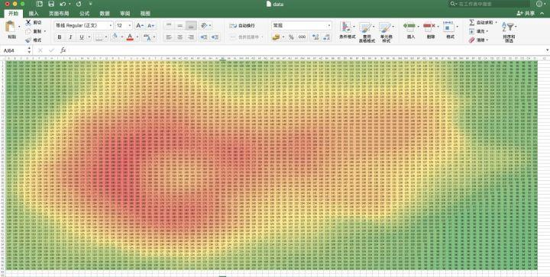Viewport: 550px width, 277px height.
Task: Increase the cell indent
Action: (x=215, y=37)
